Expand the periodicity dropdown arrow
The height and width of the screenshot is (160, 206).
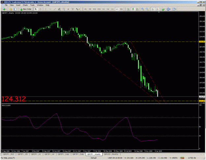click(170, 9)
